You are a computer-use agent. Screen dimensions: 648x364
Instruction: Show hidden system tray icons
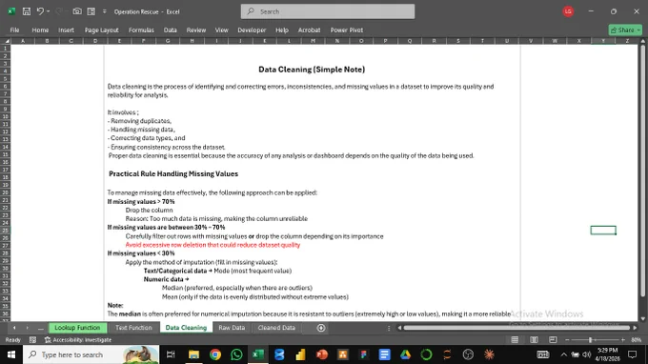(564, 354)
